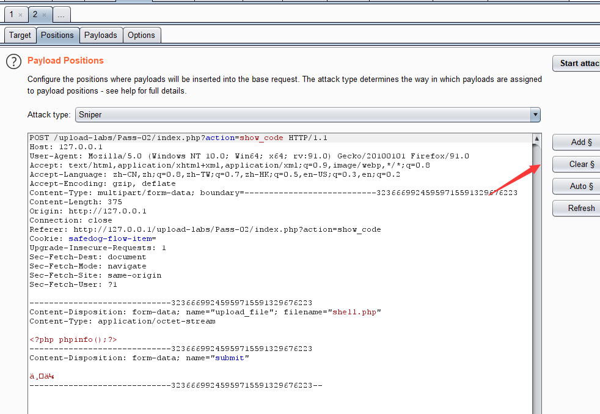Open the Payloads tab

tap(101, 35)
